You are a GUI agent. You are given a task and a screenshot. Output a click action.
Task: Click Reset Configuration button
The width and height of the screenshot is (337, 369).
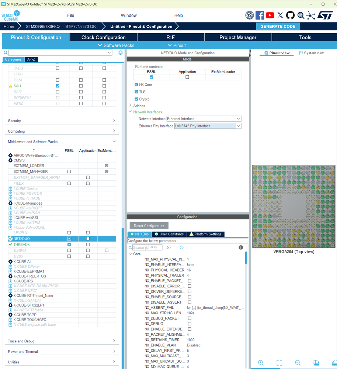coord(149,226)
